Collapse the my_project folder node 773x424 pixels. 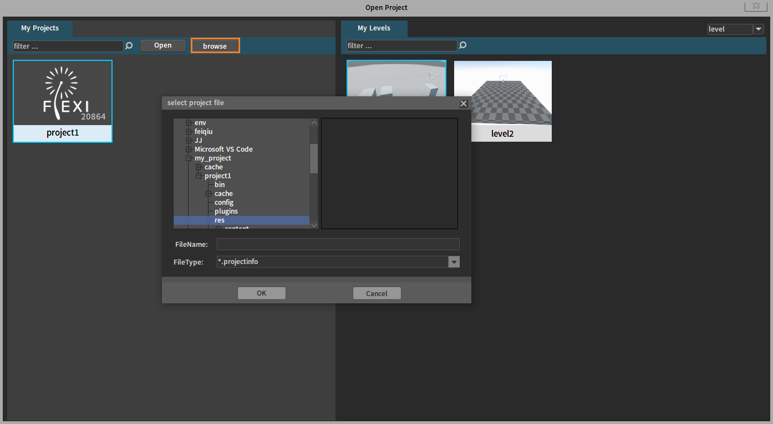[189, 158]
